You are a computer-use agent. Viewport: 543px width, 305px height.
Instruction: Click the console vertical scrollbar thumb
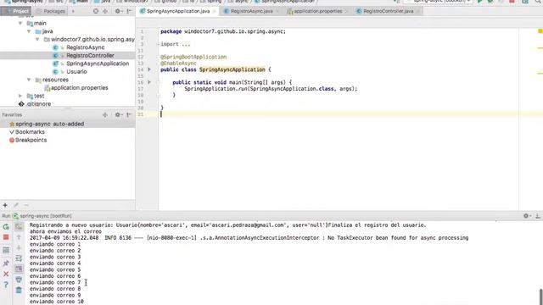pos(540,297)
